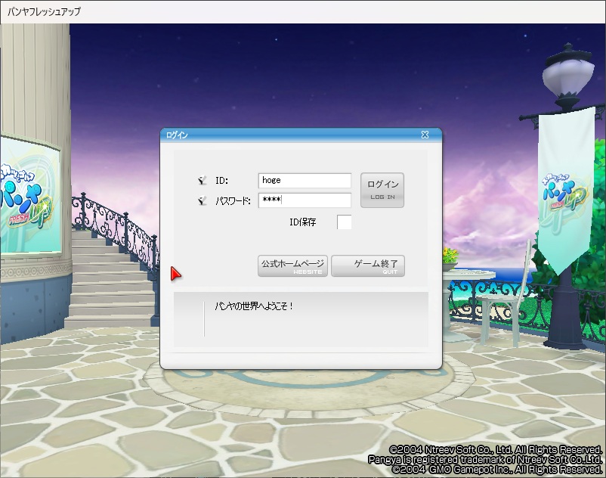
Task: Close the ログイン dialog with X
Action: tap(425, 135)
